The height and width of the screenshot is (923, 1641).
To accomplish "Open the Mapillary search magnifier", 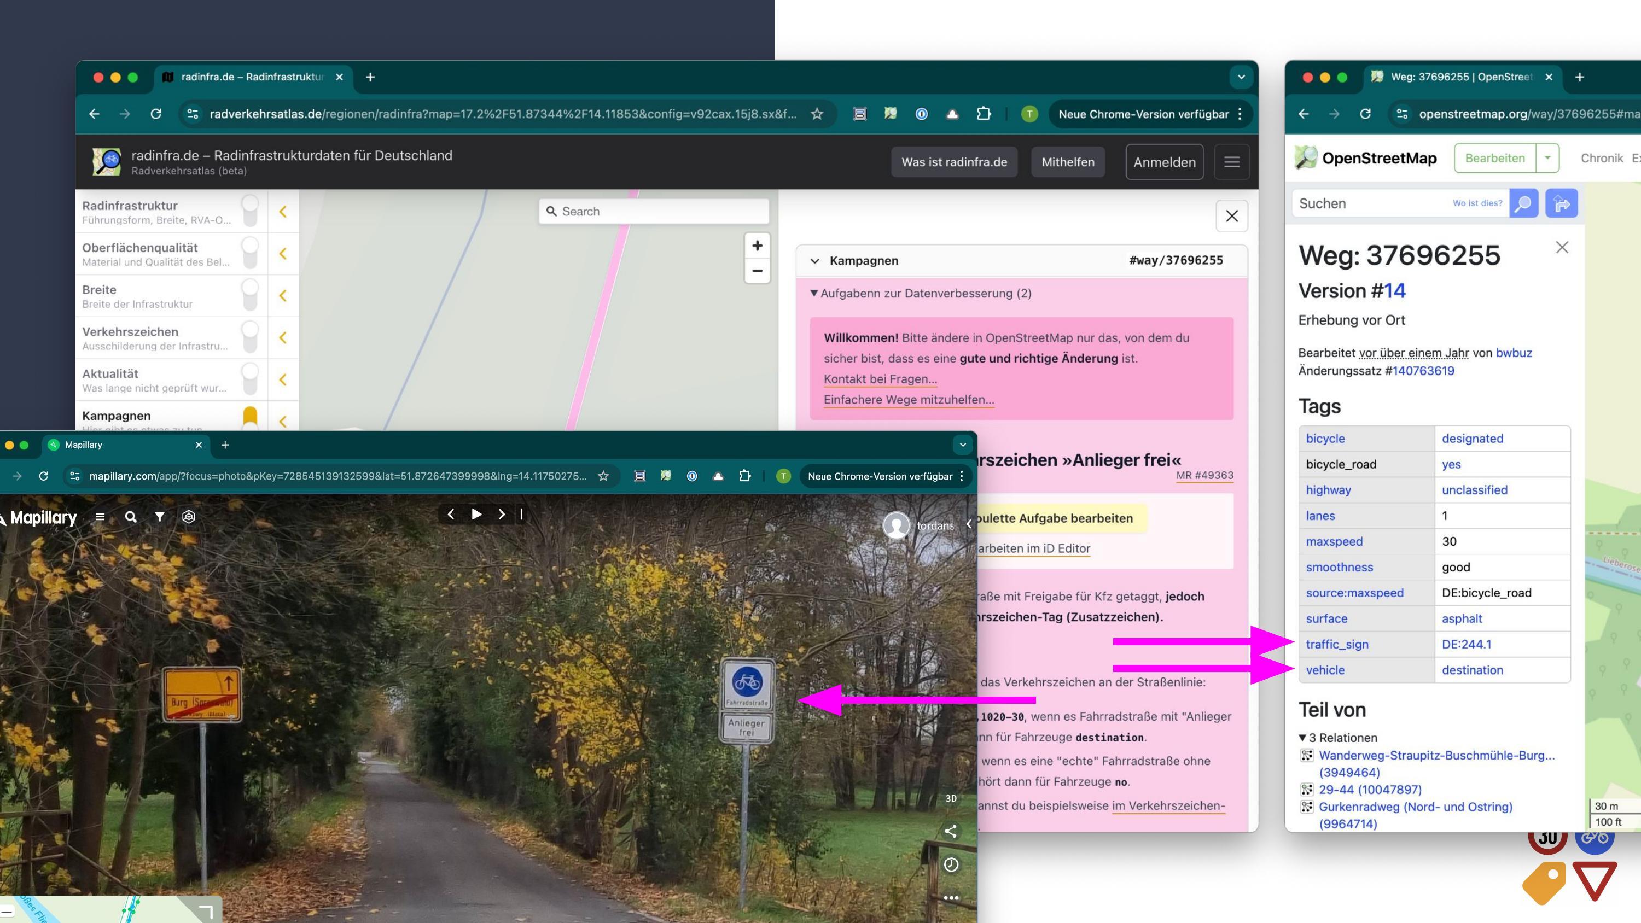I will coord(131,517).
